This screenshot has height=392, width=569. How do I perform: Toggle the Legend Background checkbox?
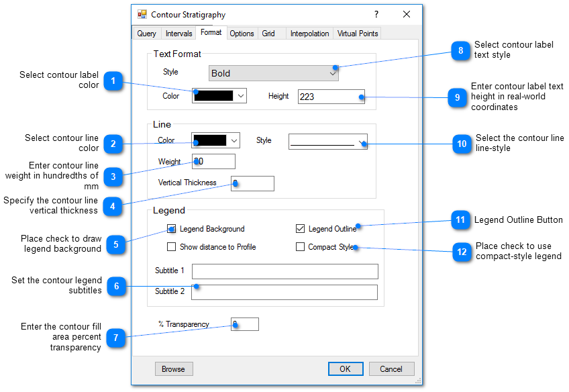(172, 229)
